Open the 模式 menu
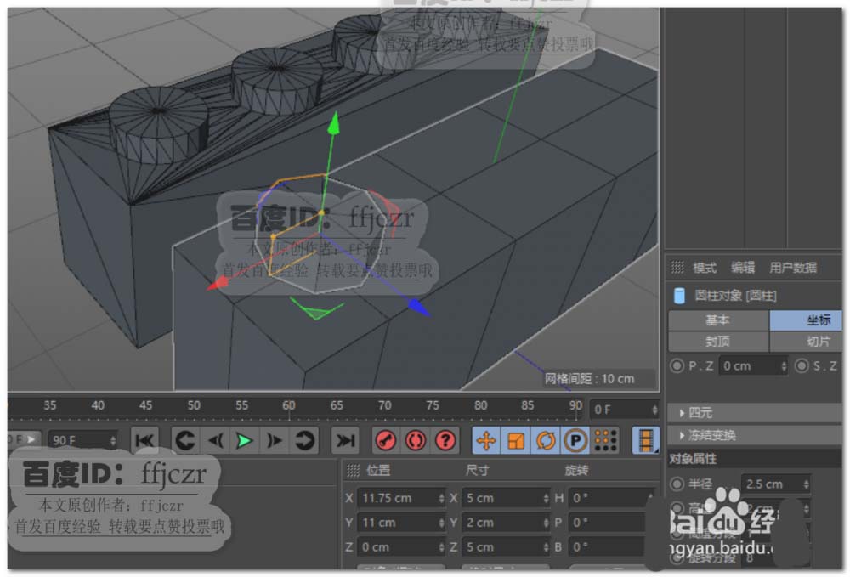 705,268
